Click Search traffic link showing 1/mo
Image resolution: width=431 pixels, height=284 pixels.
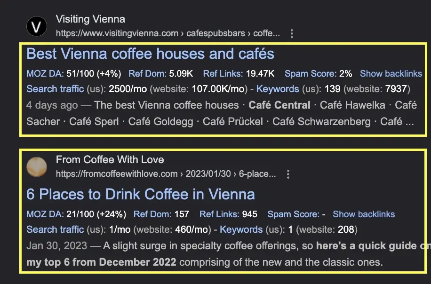(55, 229)
